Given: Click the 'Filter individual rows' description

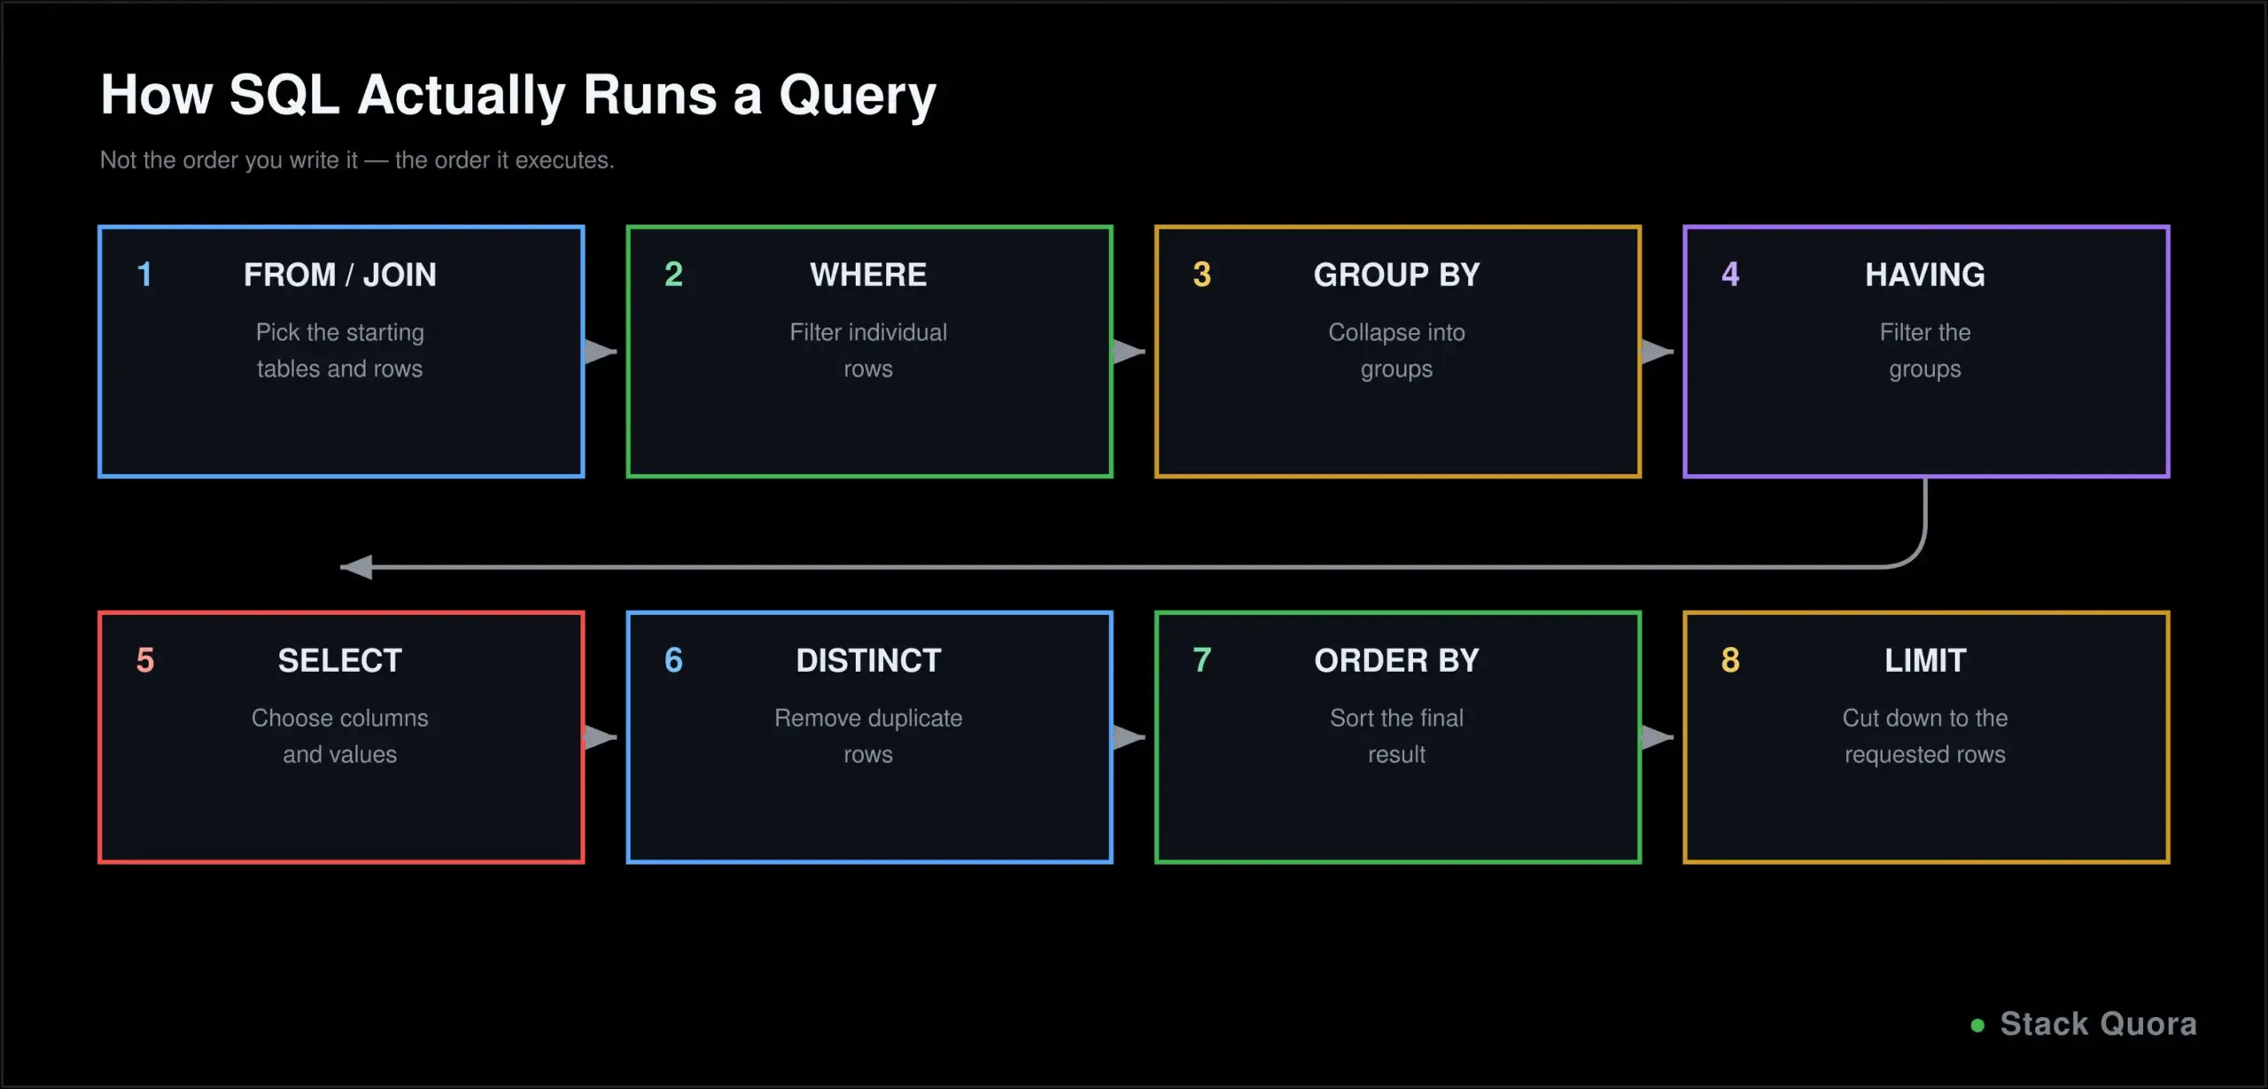Looking at the screenshot, I should [x=868, y=350].
